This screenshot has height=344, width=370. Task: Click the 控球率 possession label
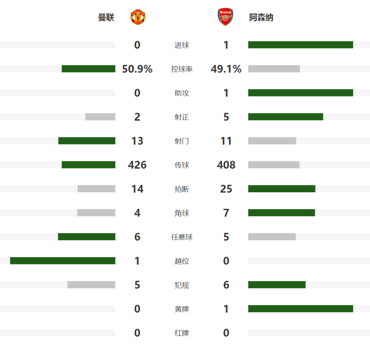pyautogui.click(x=182, y=69)
